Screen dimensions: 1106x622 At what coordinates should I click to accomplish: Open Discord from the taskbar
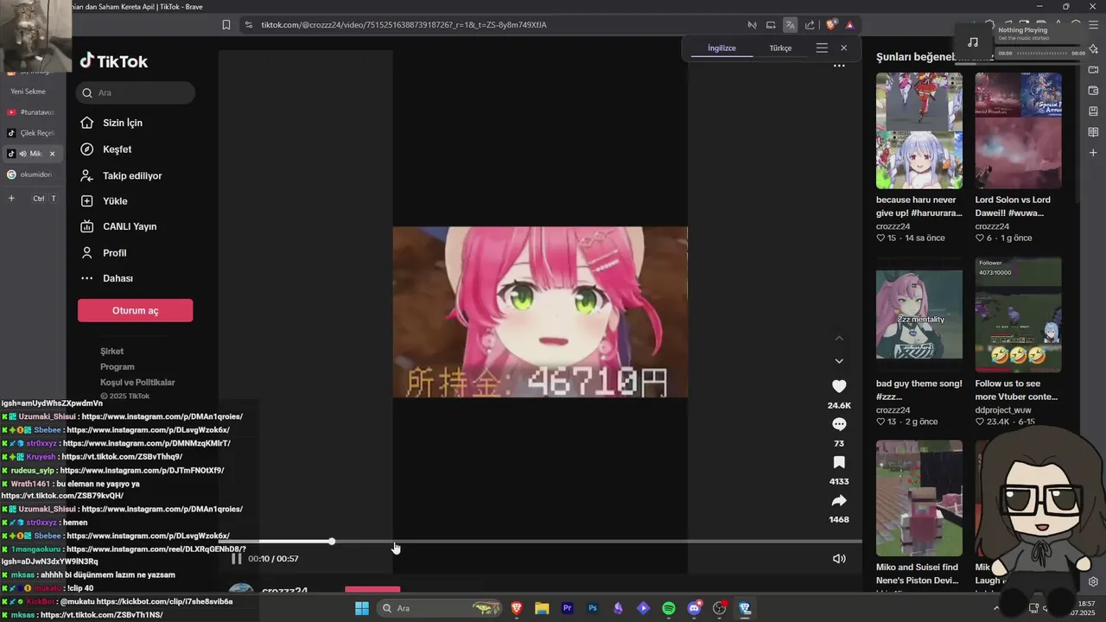tap(694, 608)
